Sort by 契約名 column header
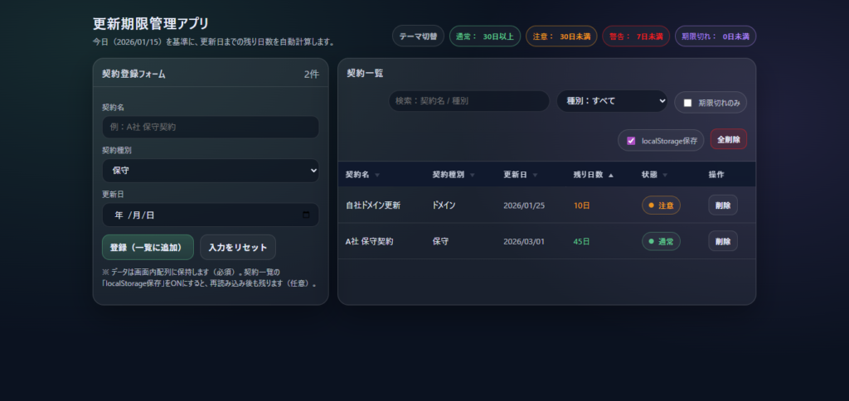849x401 pixels. click(362, 175)
